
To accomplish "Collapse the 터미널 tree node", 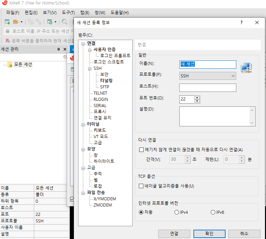I will click(x=83, y=125).
